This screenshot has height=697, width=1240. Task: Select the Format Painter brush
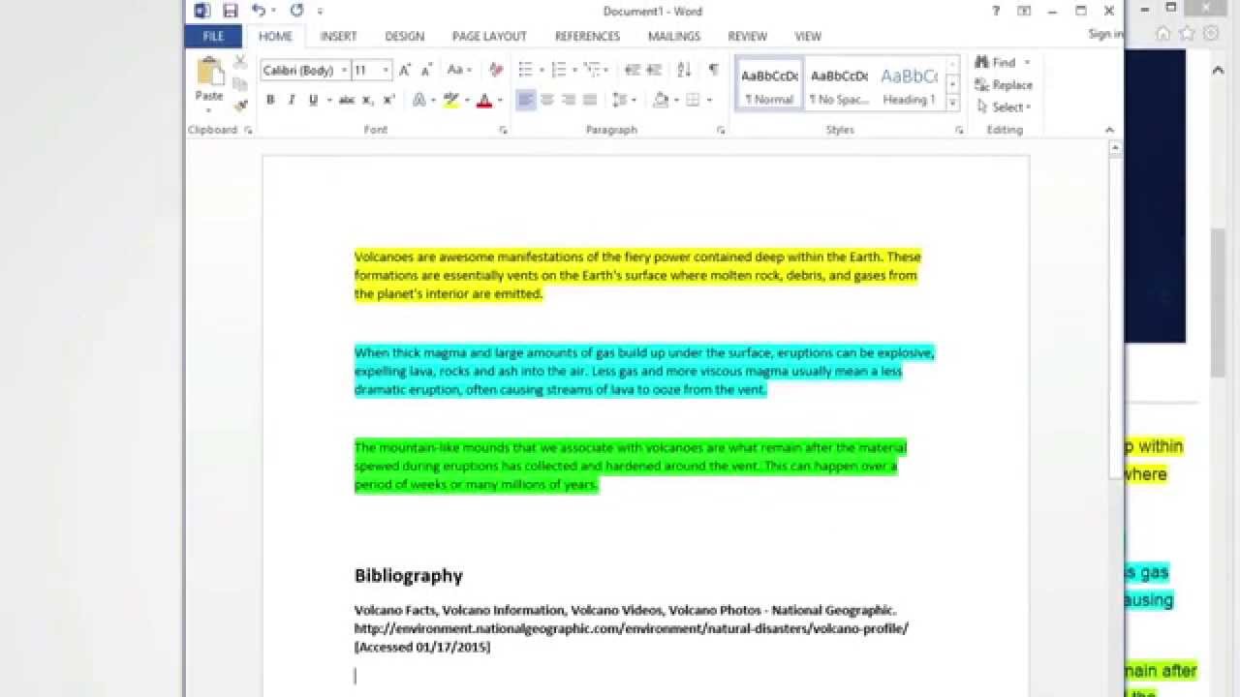[x=240, y=105]
